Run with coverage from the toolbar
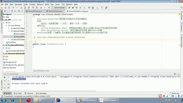This screenshot has height=103, width=183. [x=77, y=8]
